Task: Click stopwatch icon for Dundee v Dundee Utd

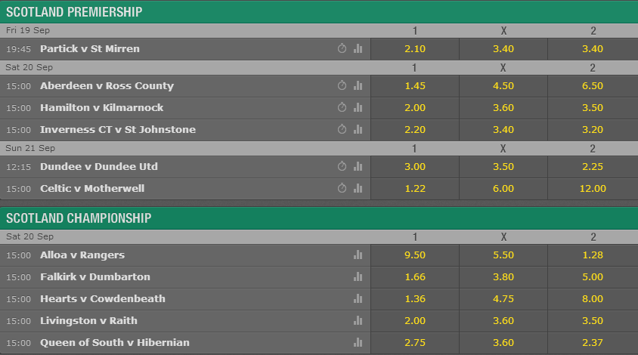Action: [x=342, y=166]
